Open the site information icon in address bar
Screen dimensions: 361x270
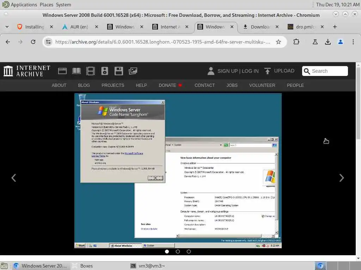pos(48,42)
